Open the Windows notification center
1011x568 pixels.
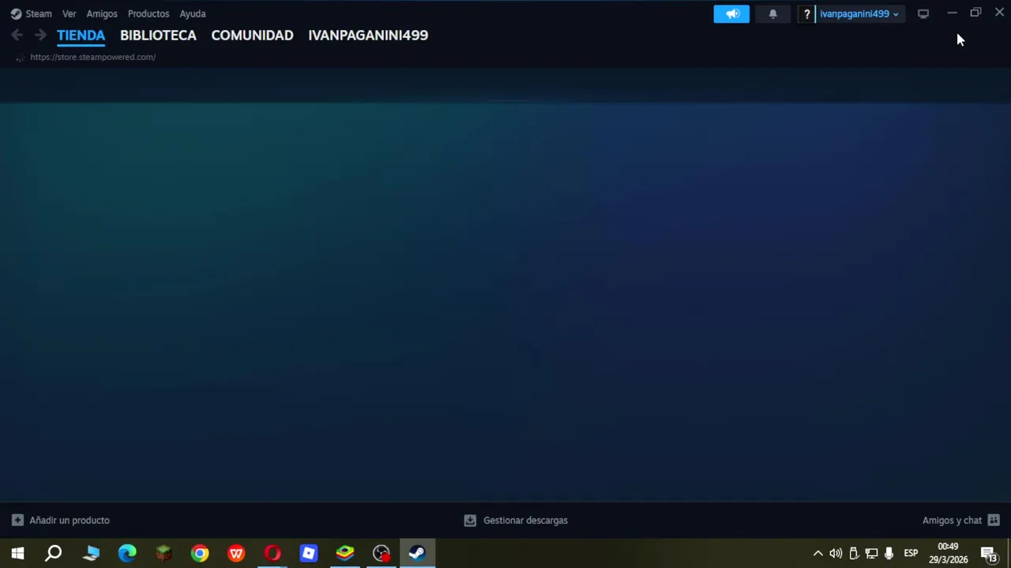point(988,553)
